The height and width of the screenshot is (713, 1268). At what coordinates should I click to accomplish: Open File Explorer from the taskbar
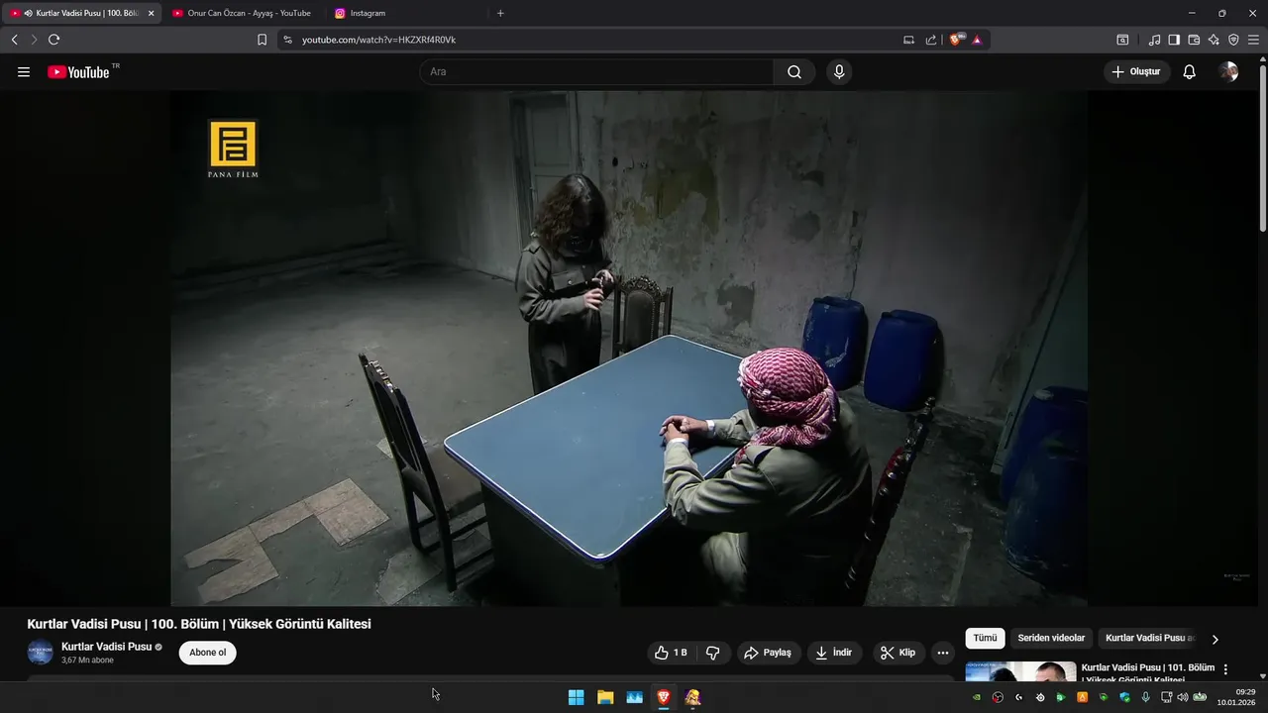tap(605, 697)
